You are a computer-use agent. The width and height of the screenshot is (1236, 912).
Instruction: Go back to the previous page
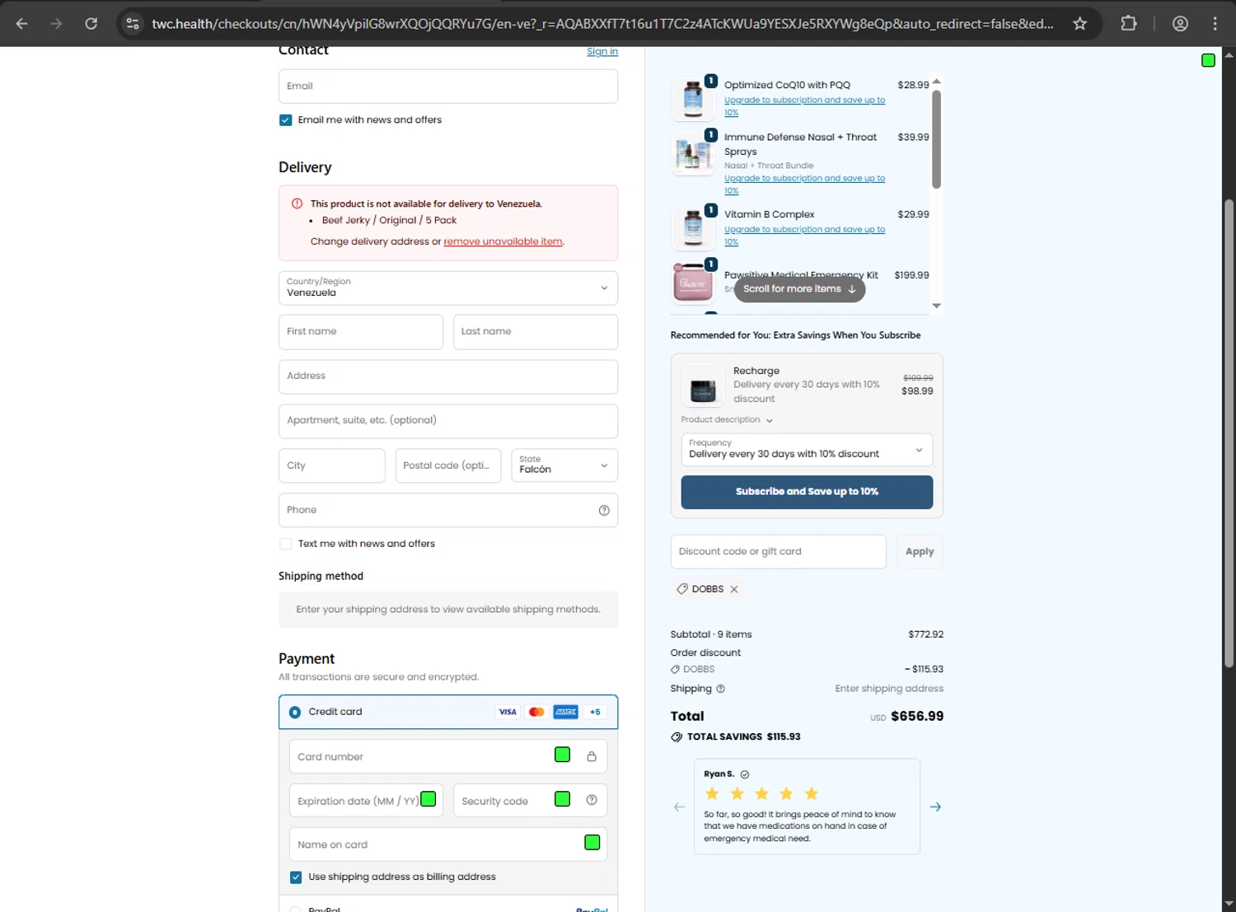point(22,24)
